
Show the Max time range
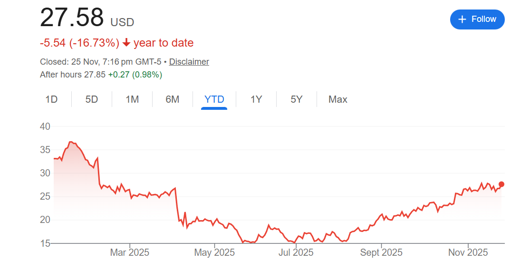coord(338,99)
